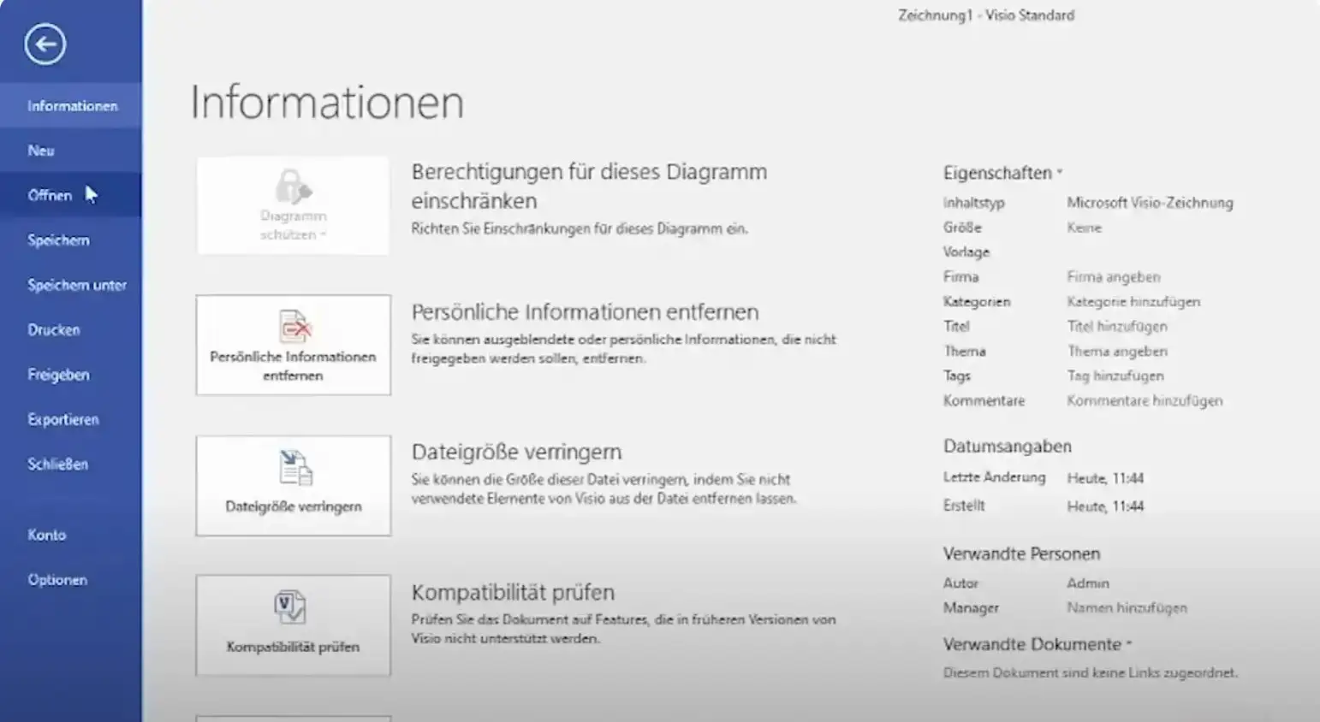The width and height of the screenshot is (1320, 722).
Task: Open the Neu menu item
Action: tap(41, 151)
